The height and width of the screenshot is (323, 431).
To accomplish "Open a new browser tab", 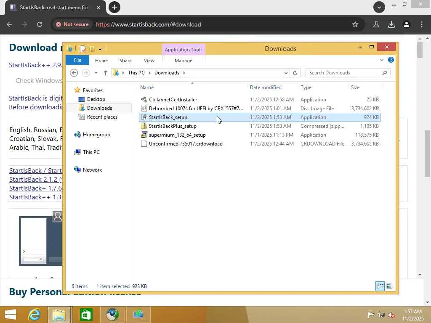I will pos(114,7).
